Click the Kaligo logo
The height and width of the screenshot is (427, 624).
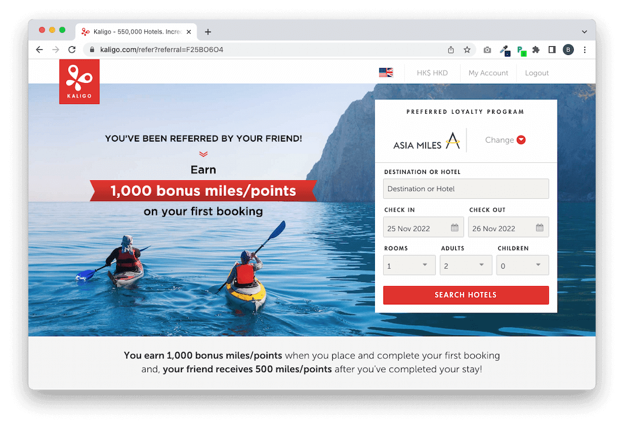[79, 81]
